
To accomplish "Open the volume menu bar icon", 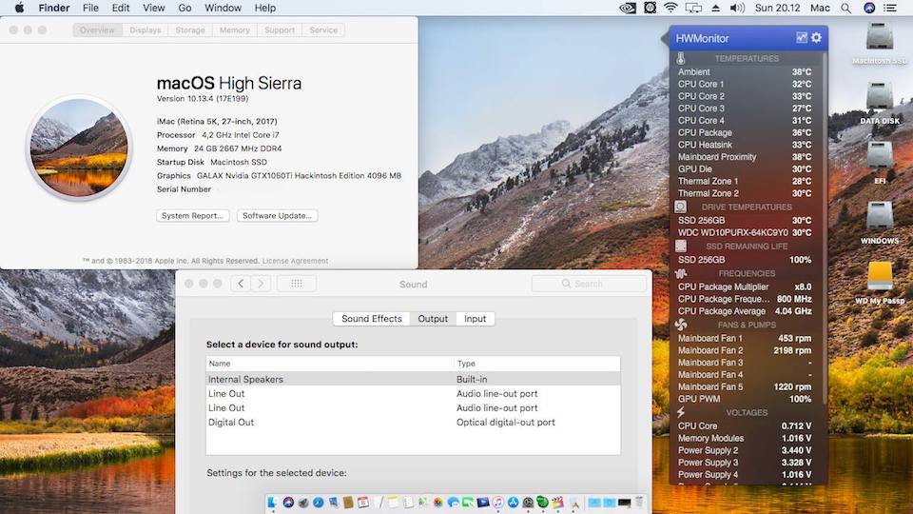I will [x=737, y=9].
